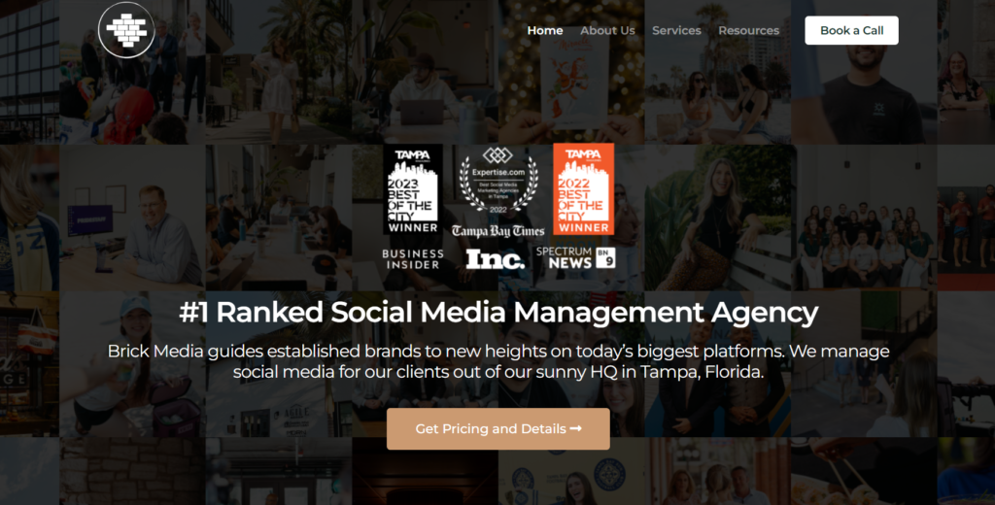Select the orange 2022 Best of the City badge
The image size is (995, 505).
pos(583,189)
